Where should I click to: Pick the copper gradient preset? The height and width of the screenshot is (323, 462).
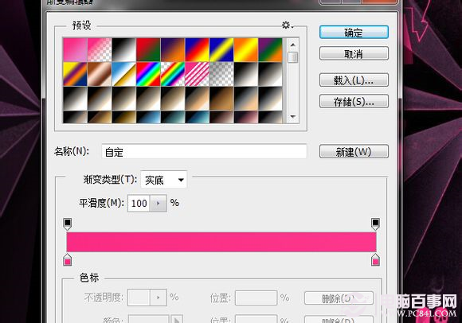100,74
